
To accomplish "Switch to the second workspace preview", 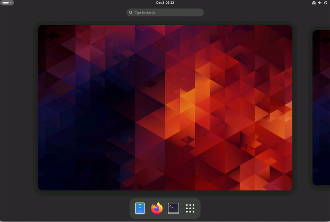I will [x=321, y=107].
